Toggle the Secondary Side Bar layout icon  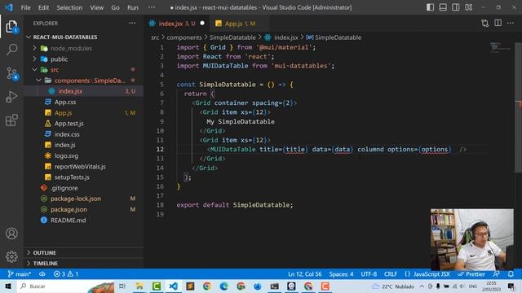pos(456,7)
